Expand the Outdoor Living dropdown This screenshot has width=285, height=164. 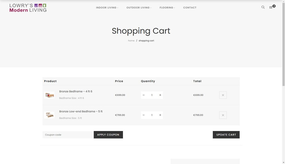[138, 7]
